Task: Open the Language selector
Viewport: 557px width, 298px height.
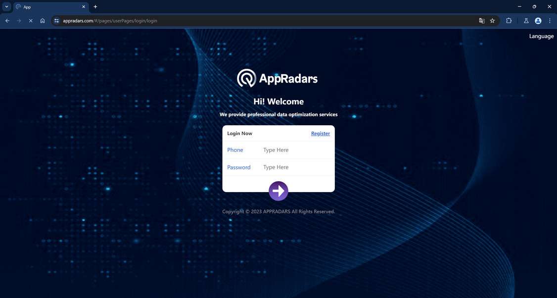Action: pos(541,36)
